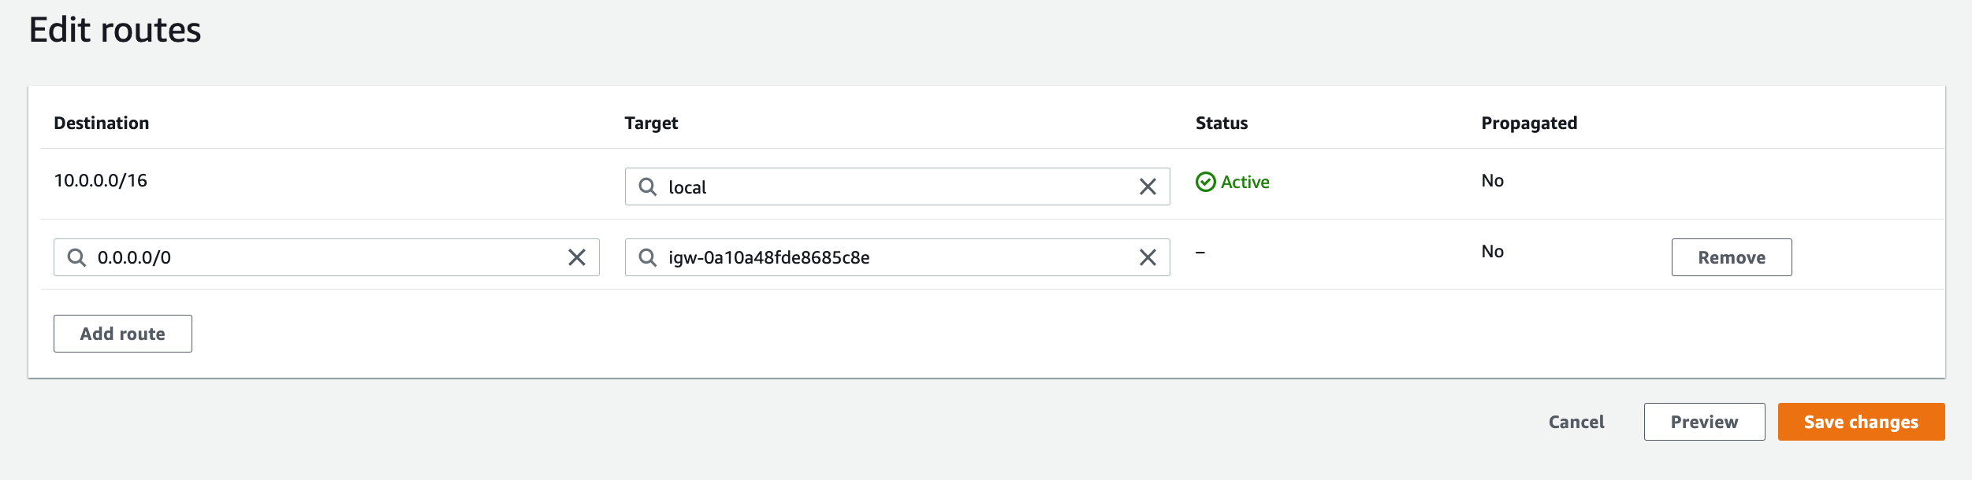Open the igw-0a10a48fde8685c8e target combo box
1972x480 pixels.
click(897, 257)
